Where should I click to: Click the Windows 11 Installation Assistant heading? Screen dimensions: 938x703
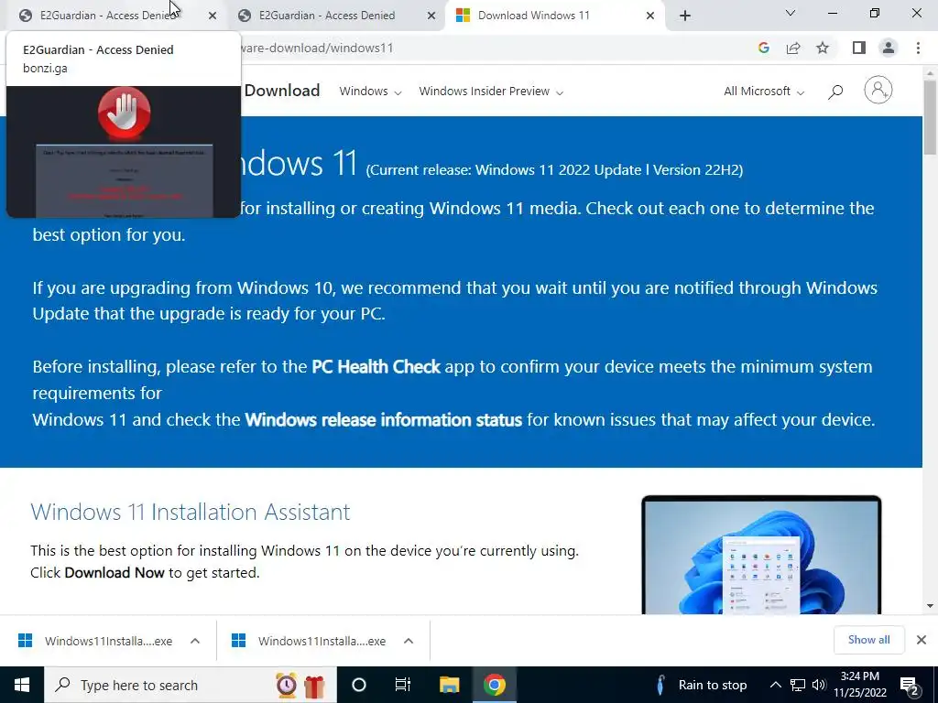click(x=191, y=513)
